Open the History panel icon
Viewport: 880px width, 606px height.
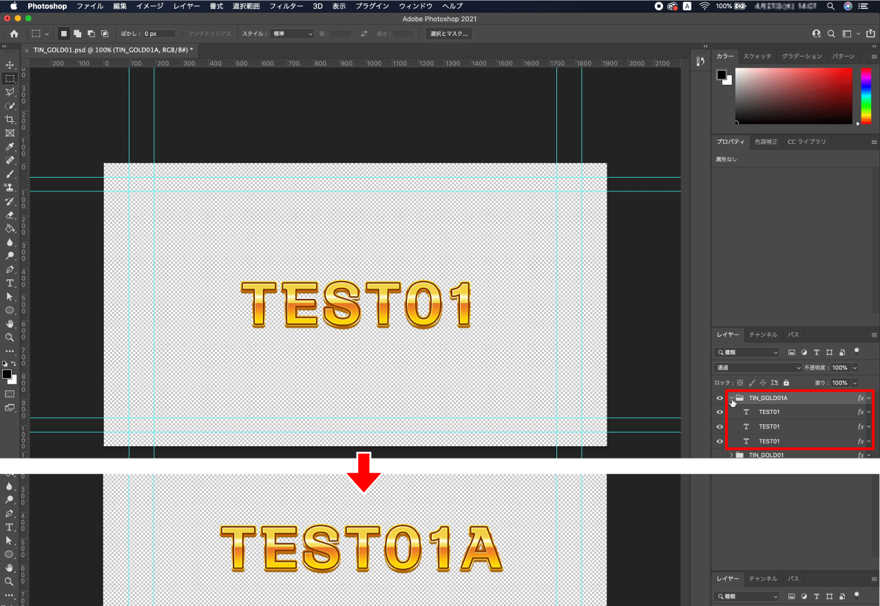700,61
